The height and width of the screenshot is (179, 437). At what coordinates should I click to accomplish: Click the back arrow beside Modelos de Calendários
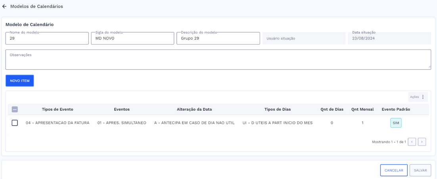pyautogui.click(x=4, y=6)
